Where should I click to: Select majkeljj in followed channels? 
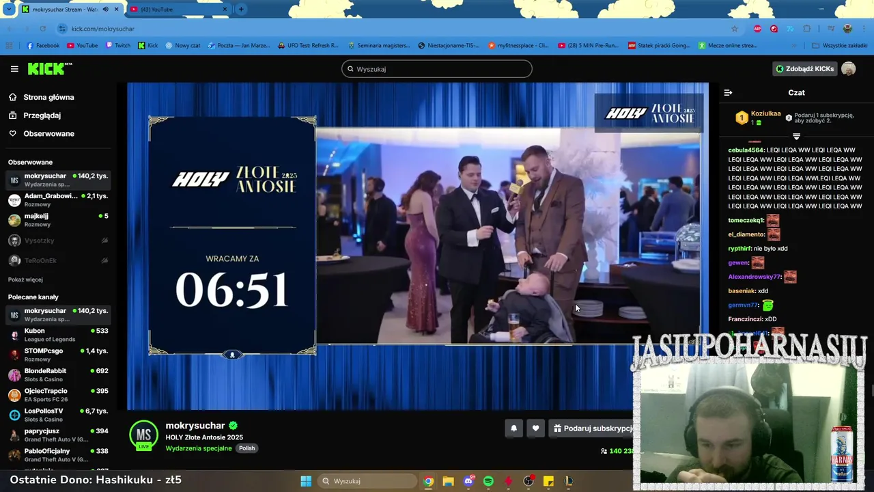(x=58, y=220)
